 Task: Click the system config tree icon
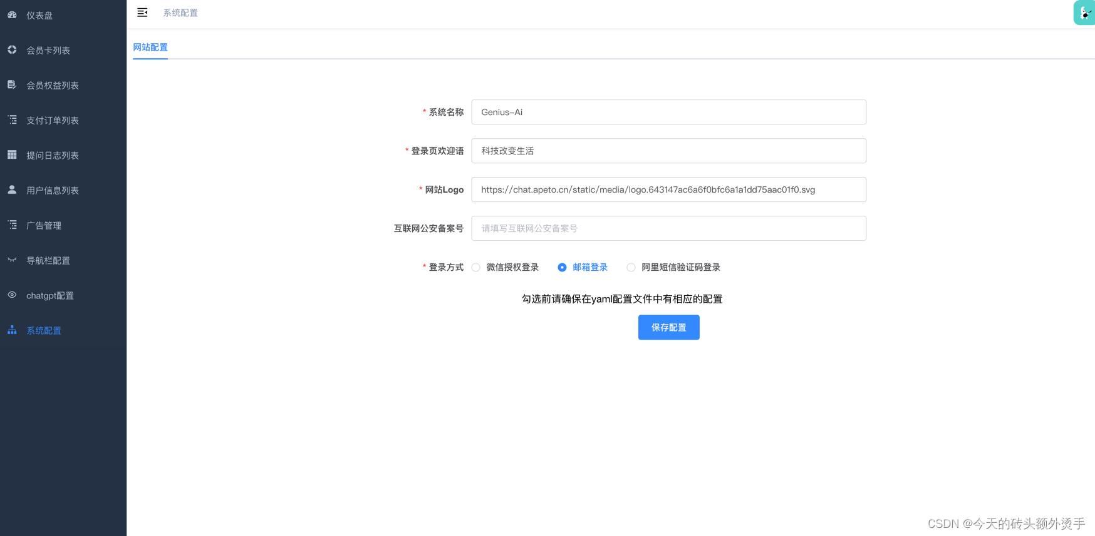12,330
